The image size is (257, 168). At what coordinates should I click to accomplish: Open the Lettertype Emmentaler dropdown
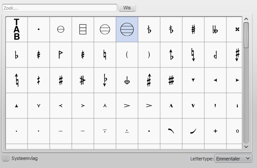coord(233,159)
